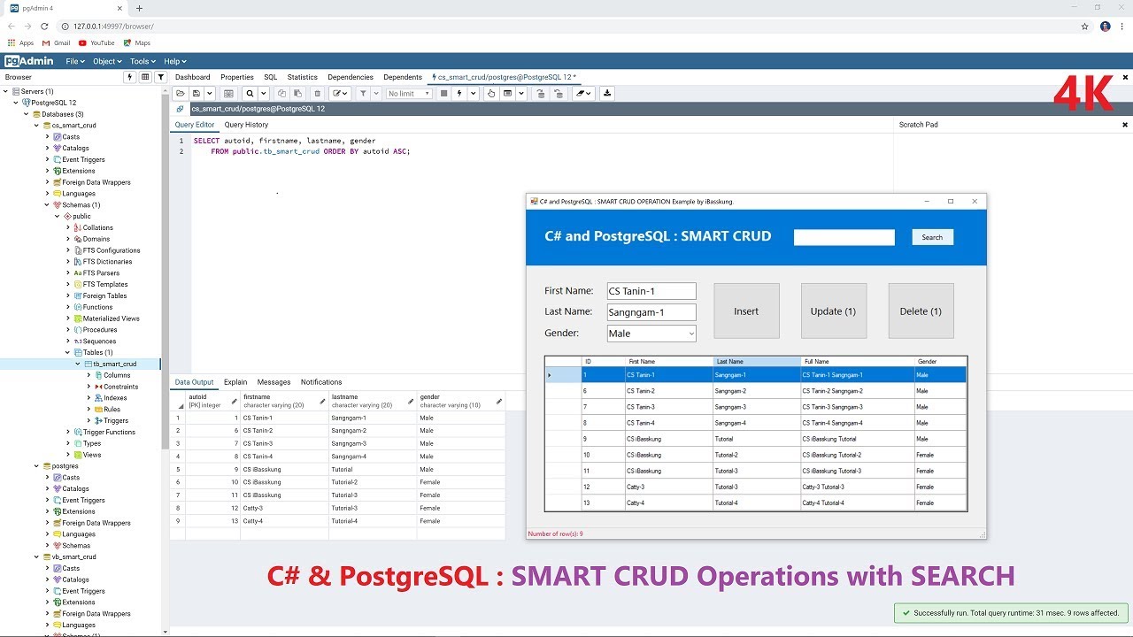The height and width of the screenshot is (637, 1133).
Task: Close the Scratch Pad panel
Action: (1125, 125)
